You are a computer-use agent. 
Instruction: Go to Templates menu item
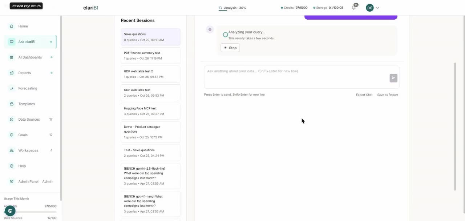[31, 104]
